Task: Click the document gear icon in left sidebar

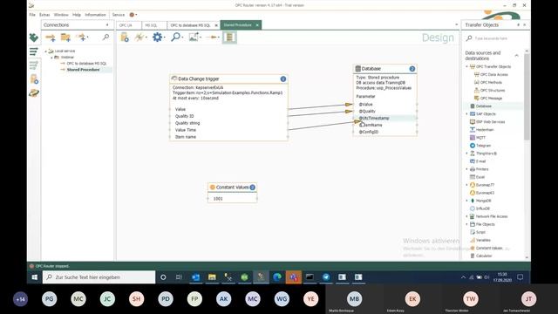Action: 34,79
